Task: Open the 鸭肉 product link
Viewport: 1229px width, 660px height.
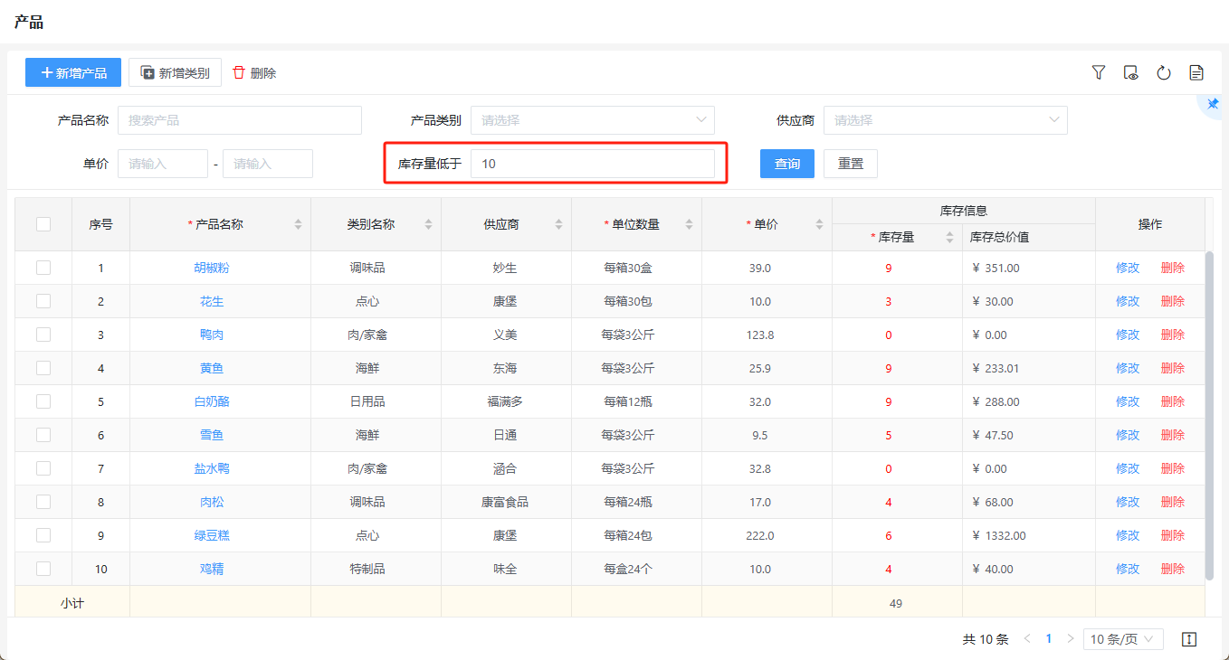Action: point(212,335)
